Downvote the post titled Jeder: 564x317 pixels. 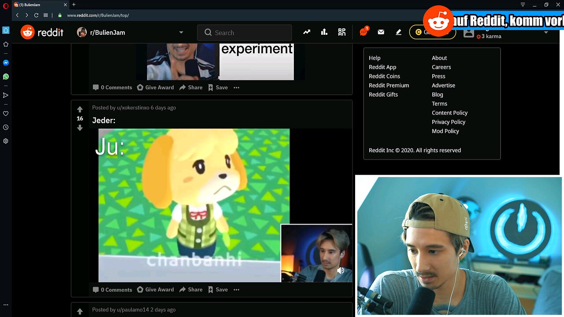click(80, 128)
